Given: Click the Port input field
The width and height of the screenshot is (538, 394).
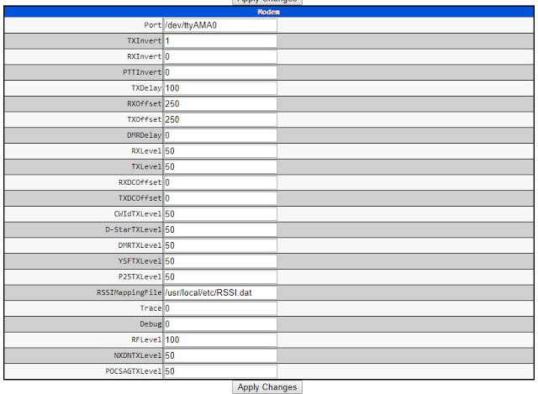Looking at the screenshot, I should pyautogui.click(x=220, y=25).
